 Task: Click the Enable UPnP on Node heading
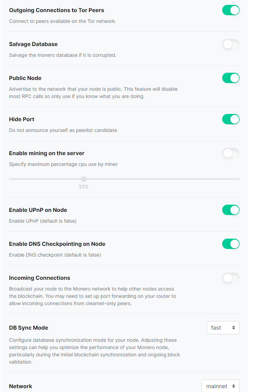pyautogui.click(x=38, y=210)
